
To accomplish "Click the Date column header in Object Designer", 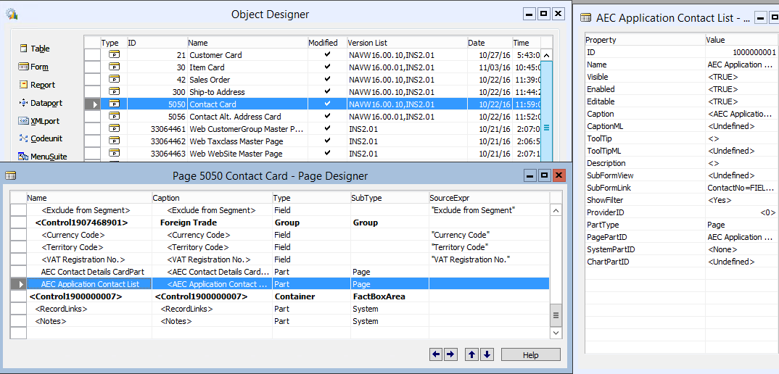I will pyautogui.click(x=490, y=43).
